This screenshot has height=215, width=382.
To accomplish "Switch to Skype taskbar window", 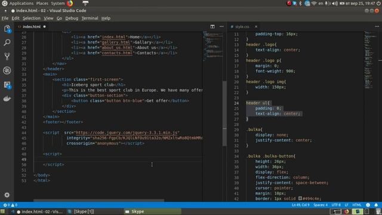I will 152,211.
